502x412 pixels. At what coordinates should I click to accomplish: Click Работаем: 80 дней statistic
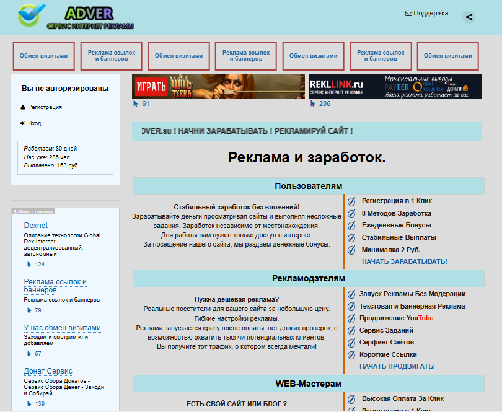tap(50, 149)
